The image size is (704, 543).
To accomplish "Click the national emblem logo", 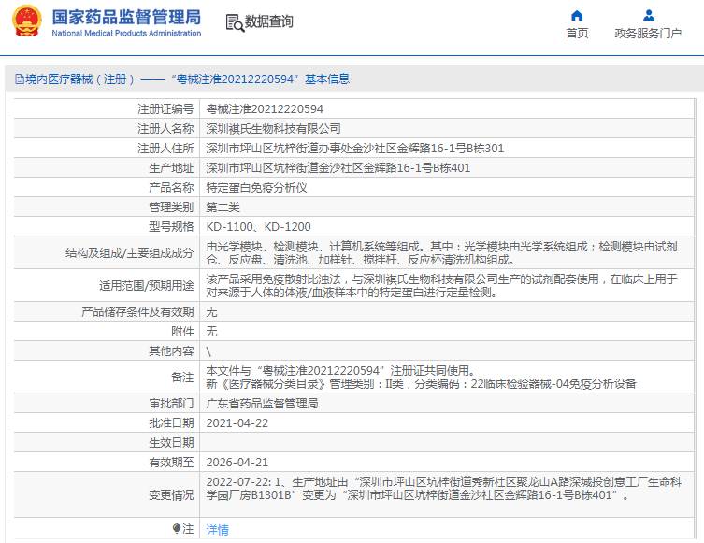I will click(27, 21).
